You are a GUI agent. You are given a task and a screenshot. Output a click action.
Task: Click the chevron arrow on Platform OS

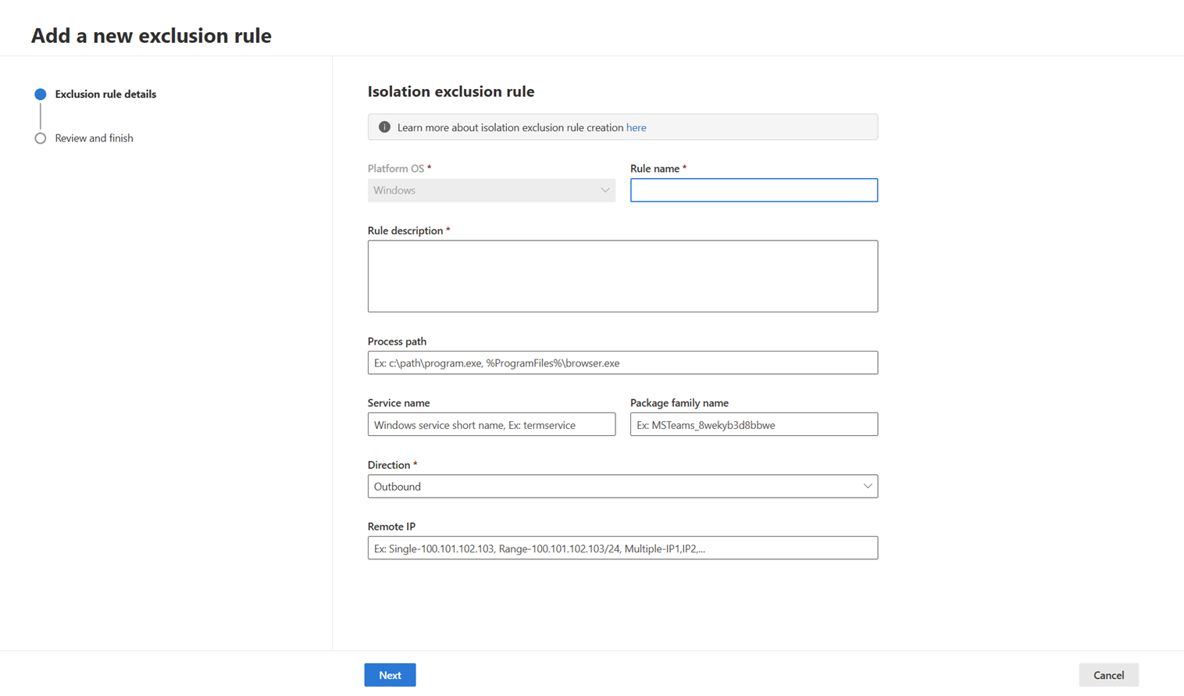pyautogui.click(x=605, y=191)
